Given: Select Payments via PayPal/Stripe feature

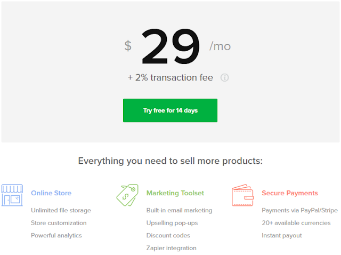Looking at the screenshot, I should (x=299, y=210).
